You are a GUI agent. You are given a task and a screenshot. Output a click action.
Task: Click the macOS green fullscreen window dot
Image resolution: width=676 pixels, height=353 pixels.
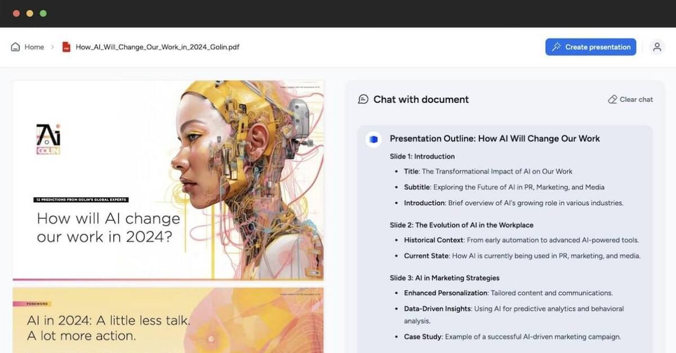point(43,13)
